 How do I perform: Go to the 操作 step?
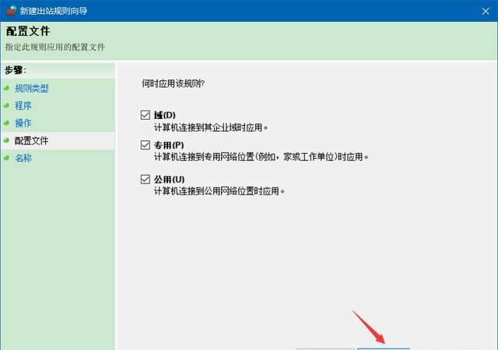[23, 123]
